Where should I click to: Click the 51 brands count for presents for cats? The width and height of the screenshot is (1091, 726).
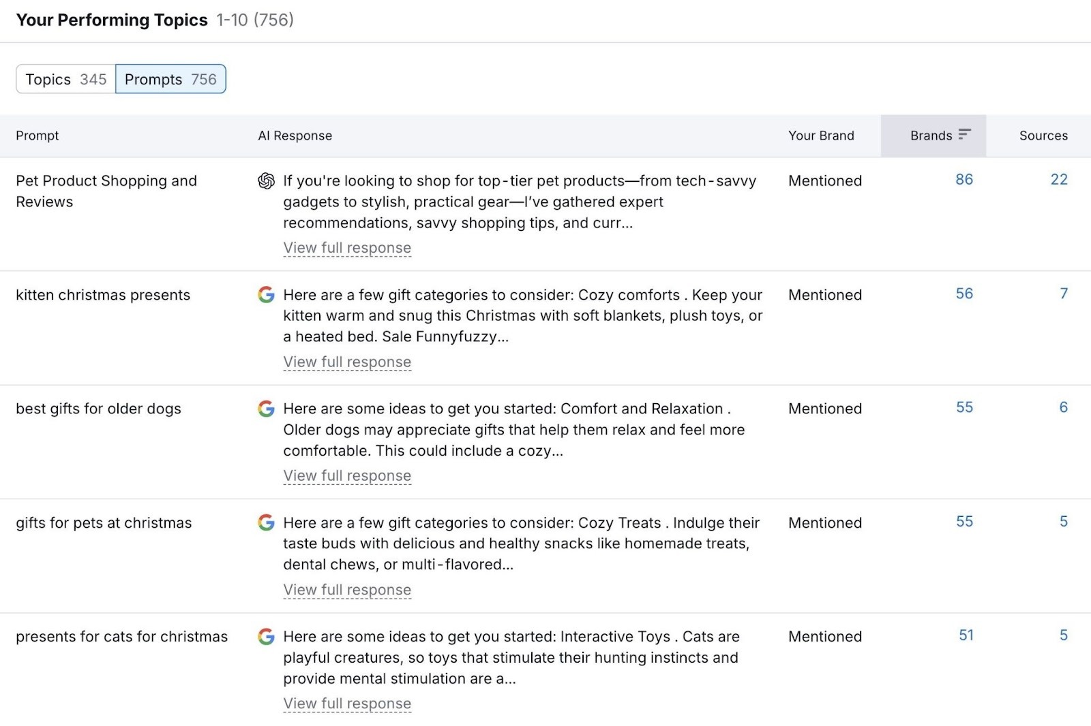coord(966,635)
